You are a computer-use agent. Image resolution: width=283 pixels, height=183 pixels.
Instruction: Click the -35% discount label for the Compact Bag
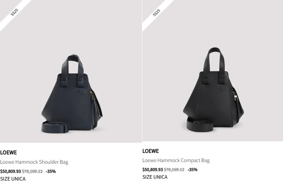click(192, 170)
